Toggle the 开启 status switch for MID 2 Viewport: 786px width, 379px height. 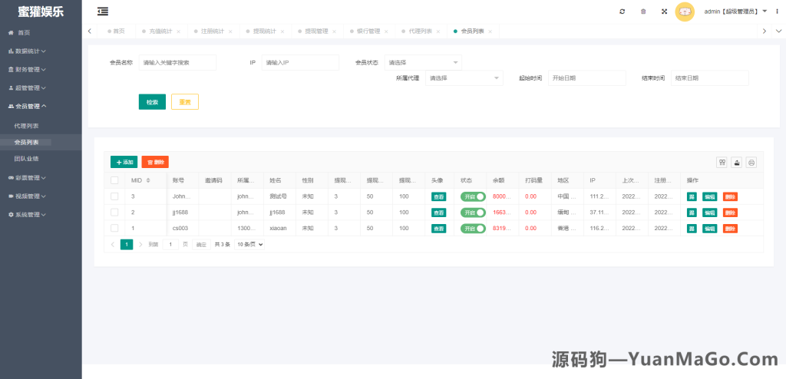click(473, 213)
